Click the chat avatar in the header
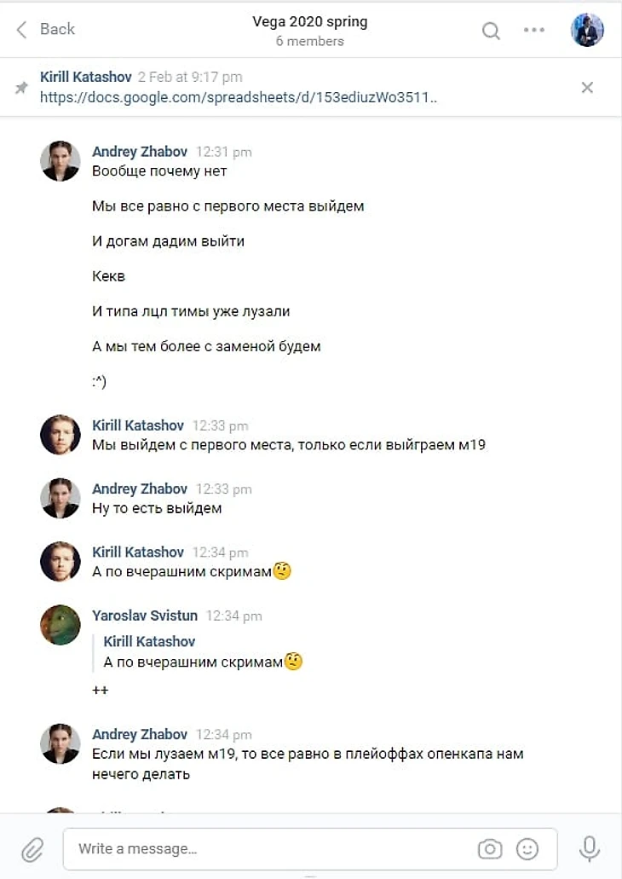Viewport: 622px width, 879px height. [x=587, y=29]
